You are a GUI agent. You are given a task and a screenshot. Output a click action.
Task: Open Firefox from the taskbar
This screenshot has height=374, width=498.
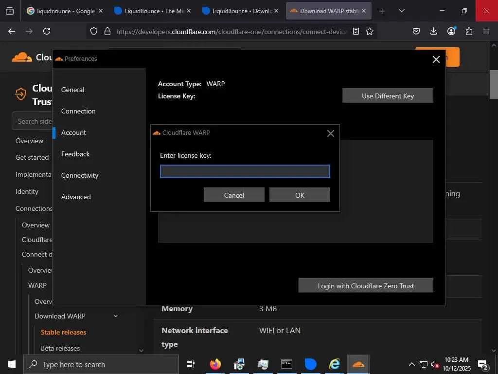click(215, 364)
